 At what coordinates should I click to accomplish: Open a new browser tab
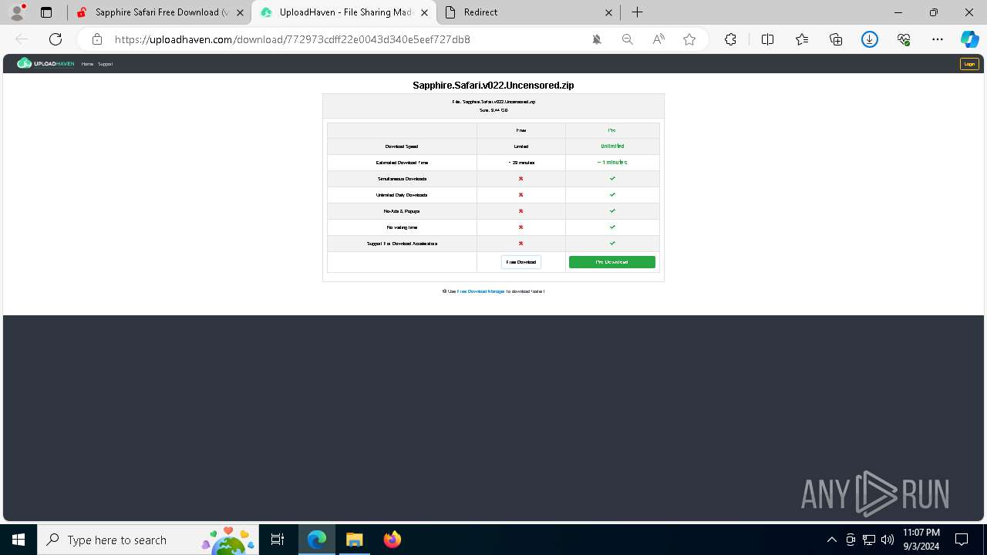[637, 12]
